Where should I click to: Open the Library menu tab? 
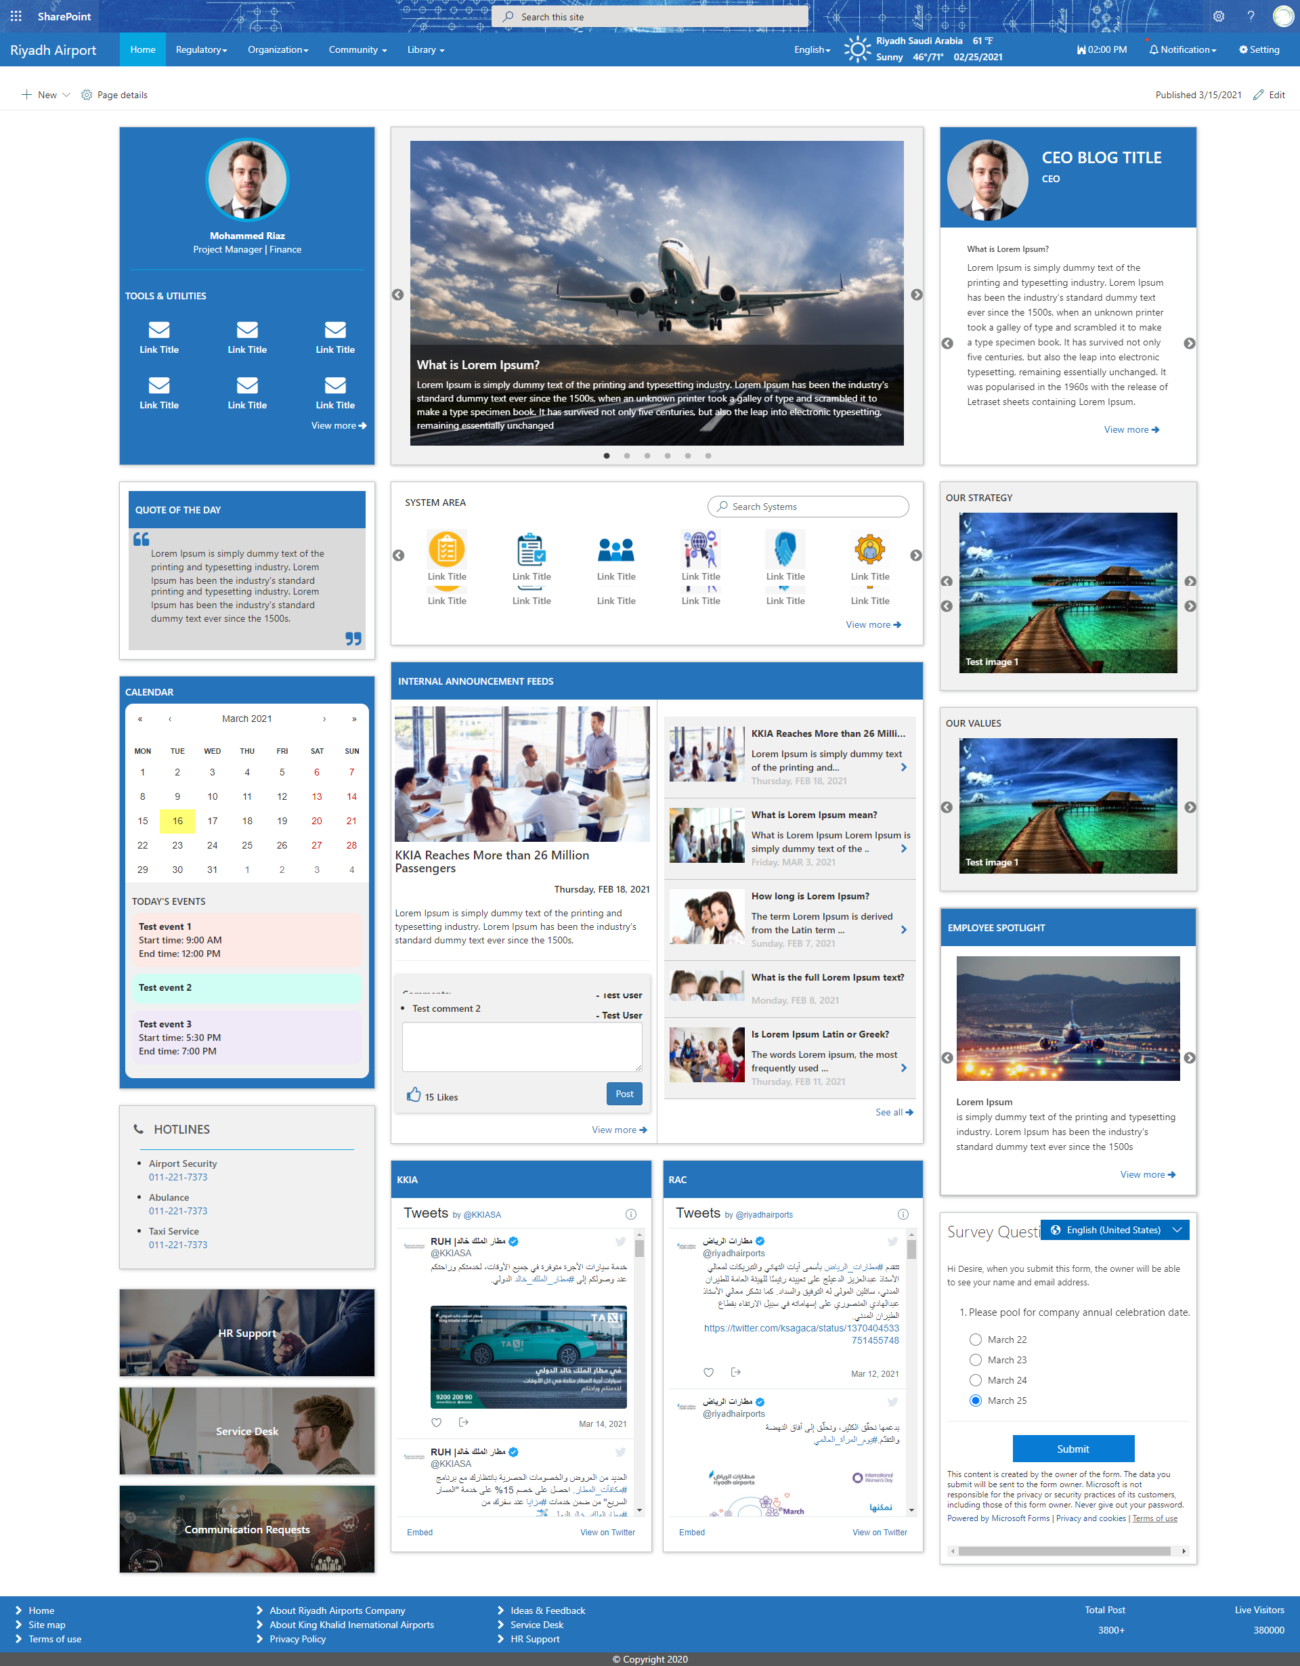tap(426, 49)
